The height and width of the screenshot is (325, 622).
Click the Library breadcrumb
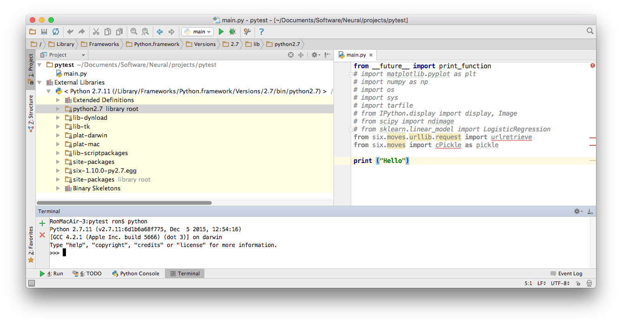click(62, 44)
